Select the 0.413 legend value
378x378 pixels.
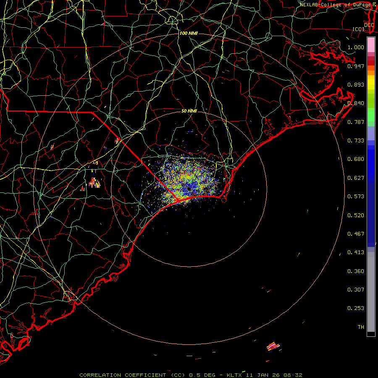pyautogui.click(x=356, y=252)
